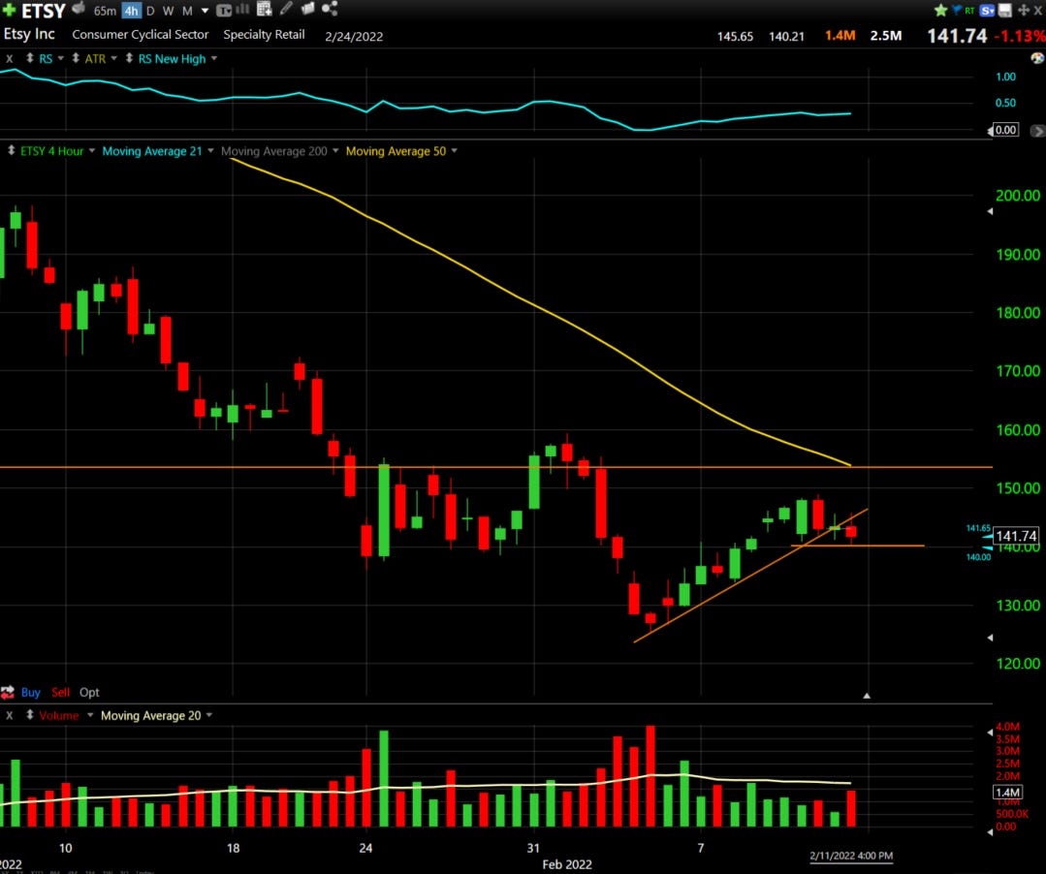
Task: Open the RS New High dropdown arrow
Action: (214, 58)
